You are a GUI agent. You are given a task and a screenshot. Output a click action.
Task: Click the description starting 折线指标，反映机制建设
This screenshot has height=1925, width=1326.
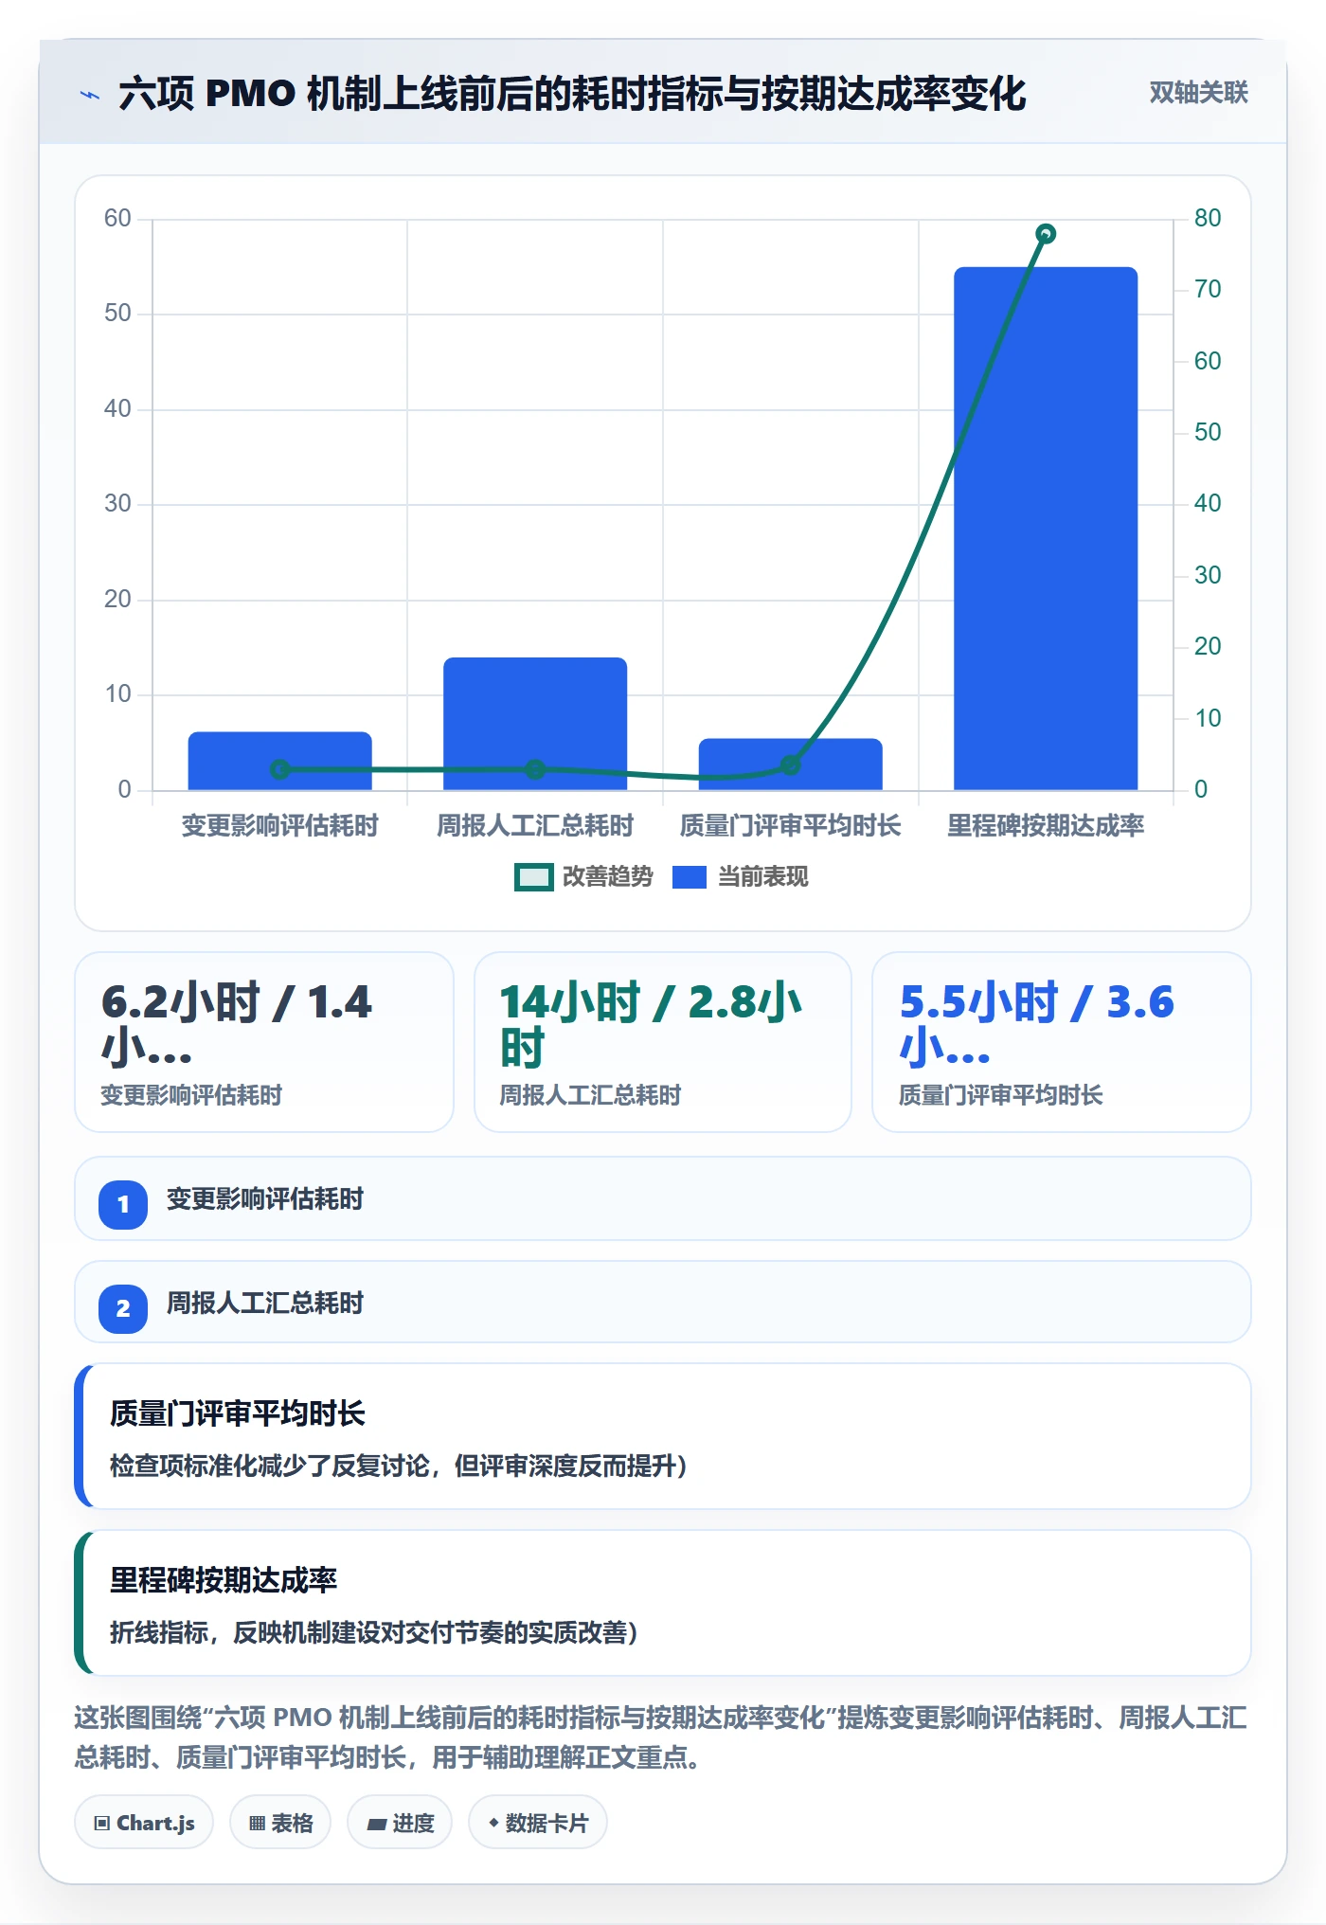(x=374, y=1633)
